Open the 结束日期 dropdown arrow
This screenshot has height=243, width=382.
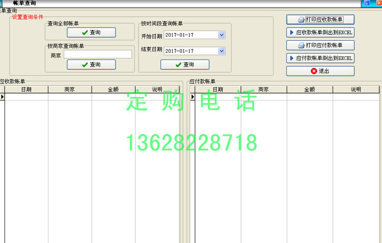point(222,51)
